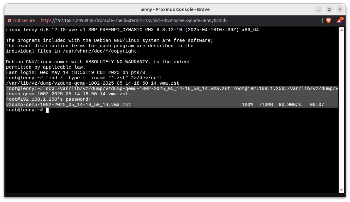Viewport: 350px width, 202px height.
Task: Click the transferred file name in the progress line
Action: pyautogui.click(x=68, y=104)
